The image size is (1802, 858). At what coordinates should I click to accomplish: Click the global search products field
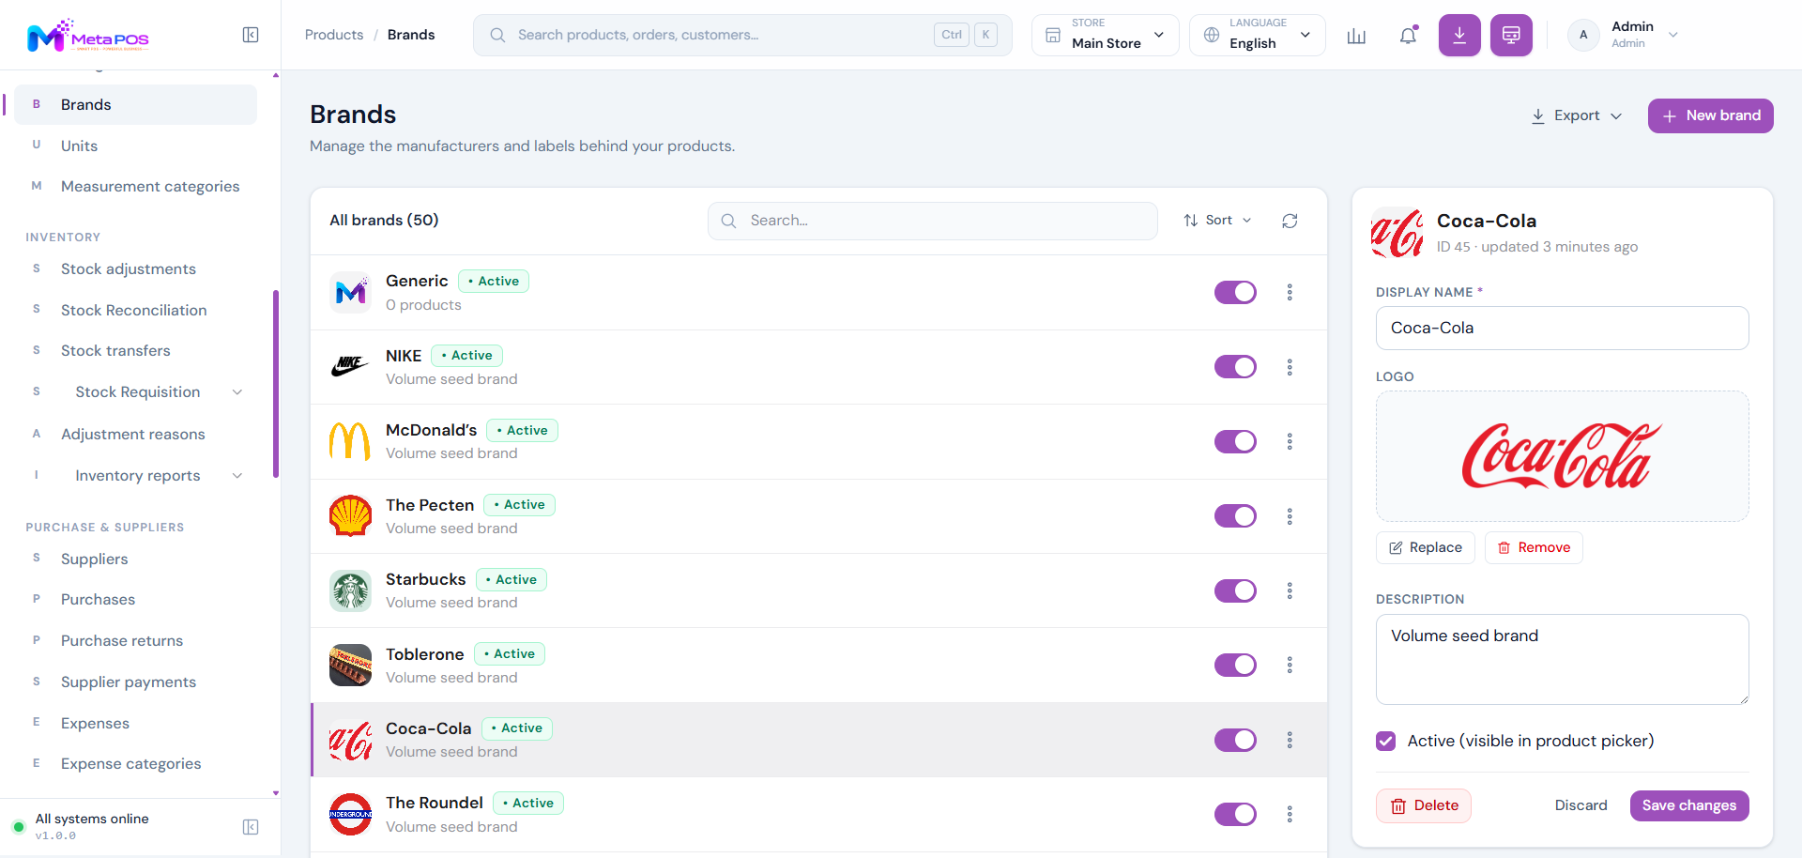click(742, 36)
